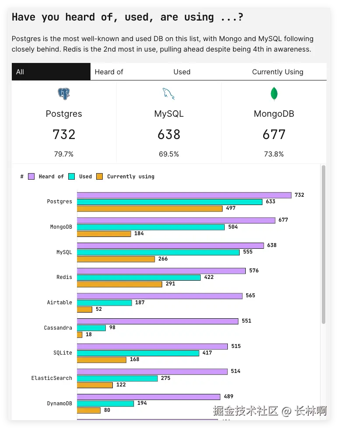This screenshot has width=338, height=428.
Task: Click the Redis Currently using bar (291)
Action: tap(119, 284)
